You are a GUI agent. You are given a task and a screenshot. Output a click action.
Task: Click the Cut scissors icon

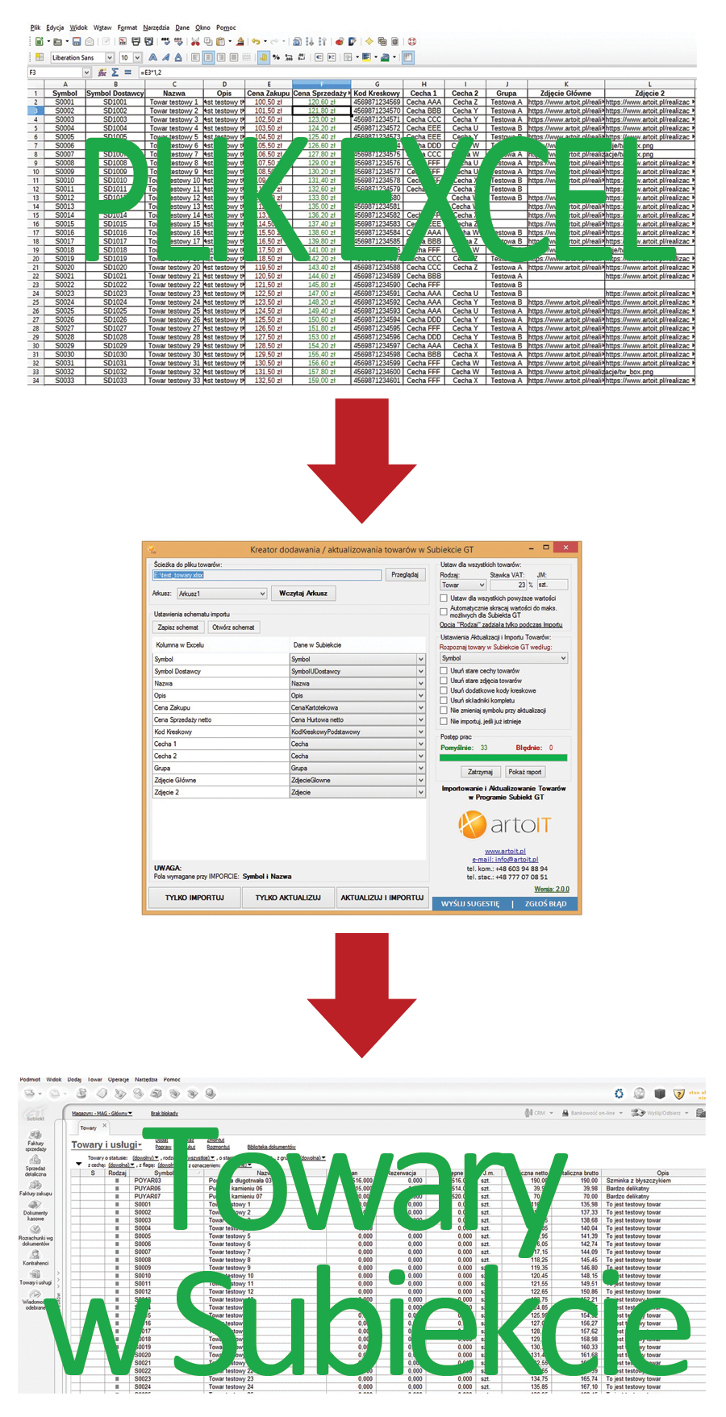[195, 42]
